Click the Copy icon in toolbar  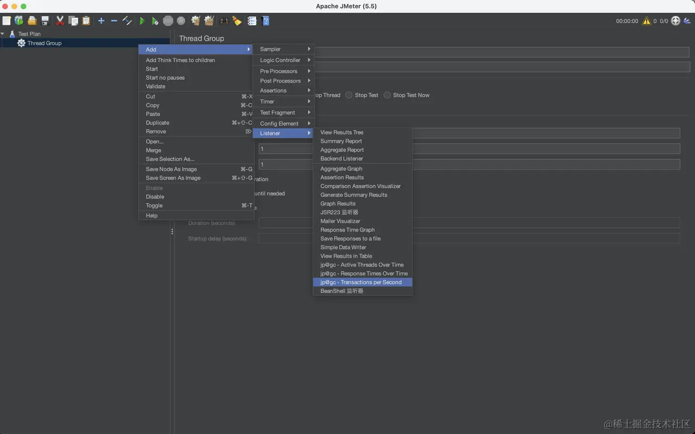(73, 21)
